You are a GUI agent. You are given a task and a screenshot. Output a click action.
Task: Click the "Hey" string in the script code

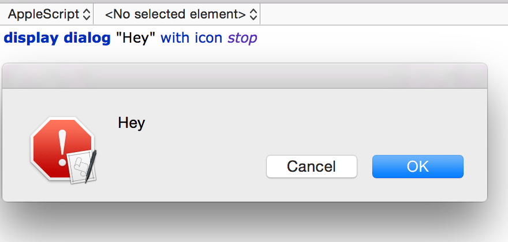click(136, 39)
